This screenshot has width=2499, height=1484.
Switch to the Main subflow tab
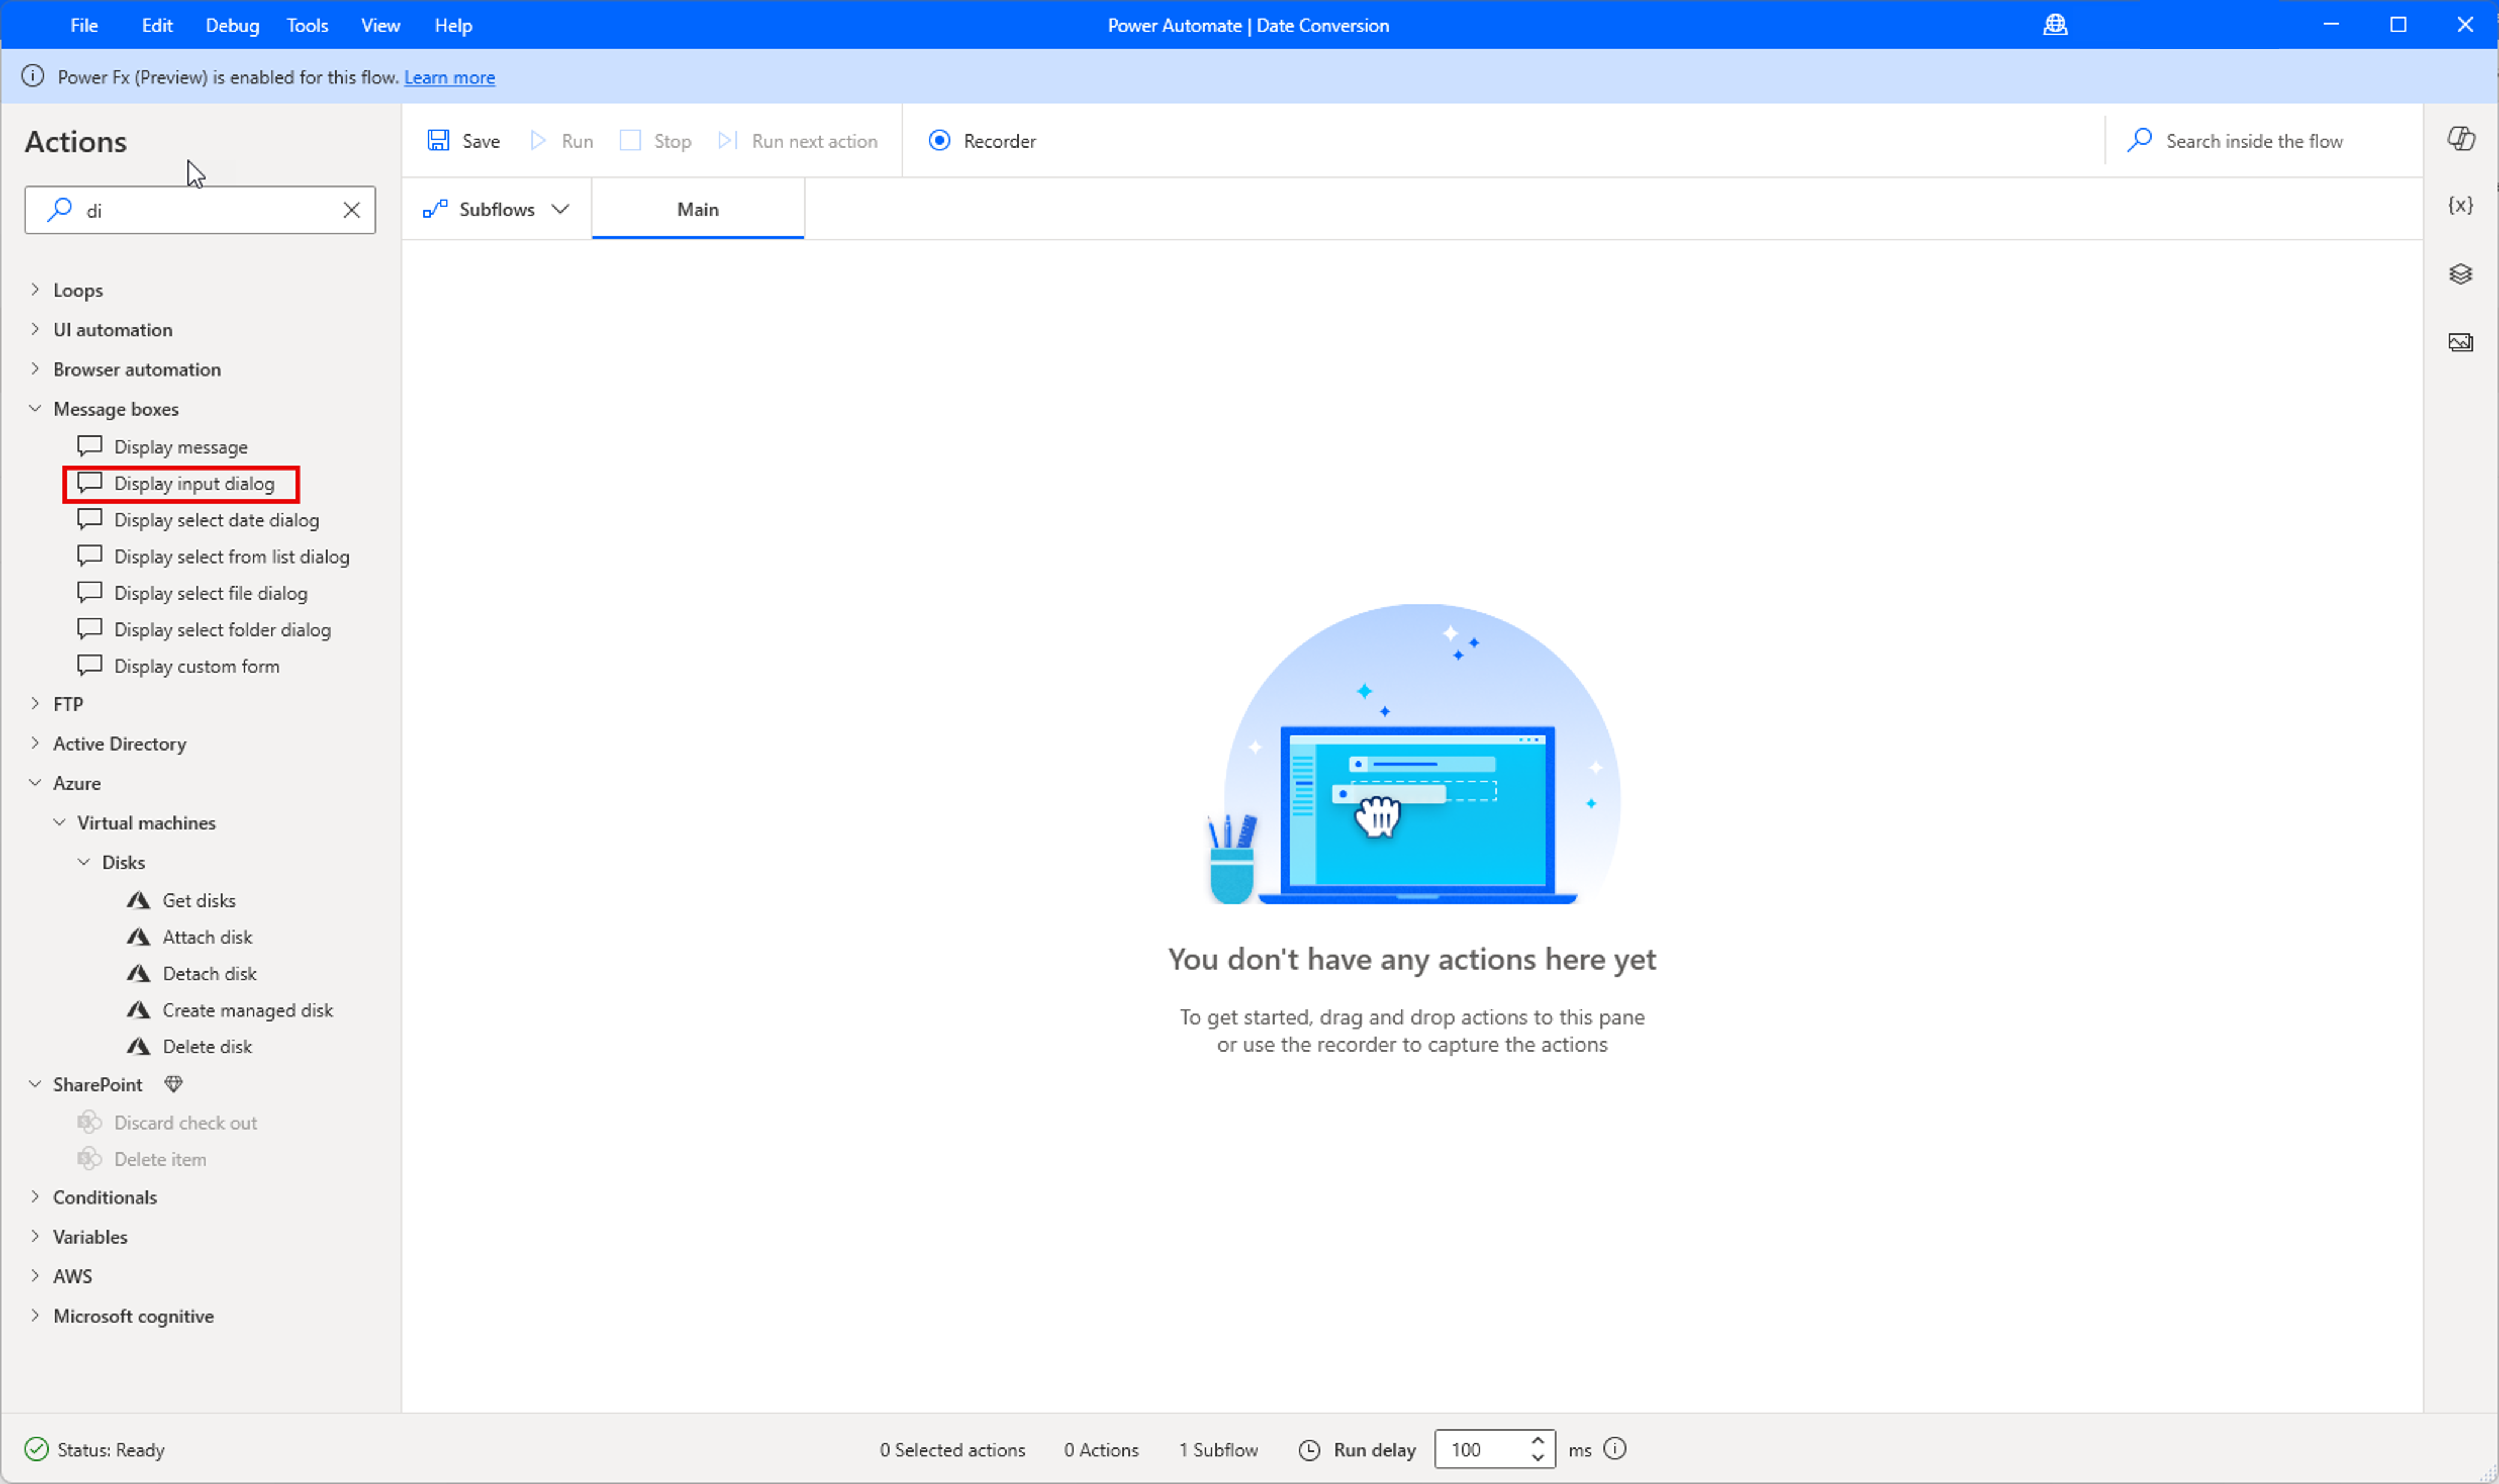697,209
